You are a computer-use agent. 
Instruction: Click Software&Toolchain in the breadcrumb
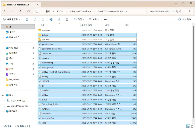coord(80,11)
